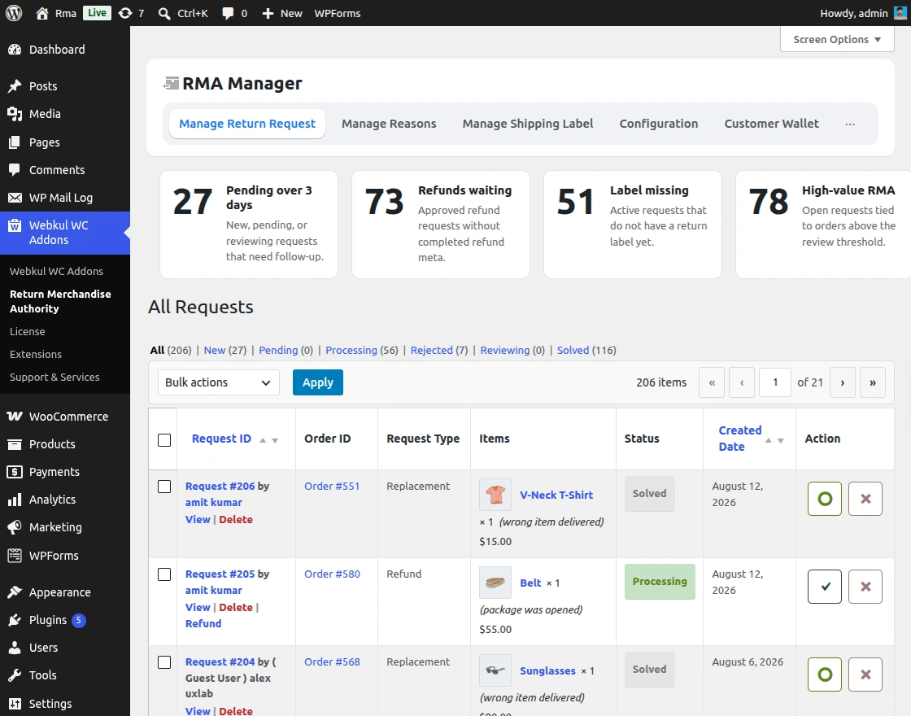
Task: Click the current page number field
Action: point(774,382)
